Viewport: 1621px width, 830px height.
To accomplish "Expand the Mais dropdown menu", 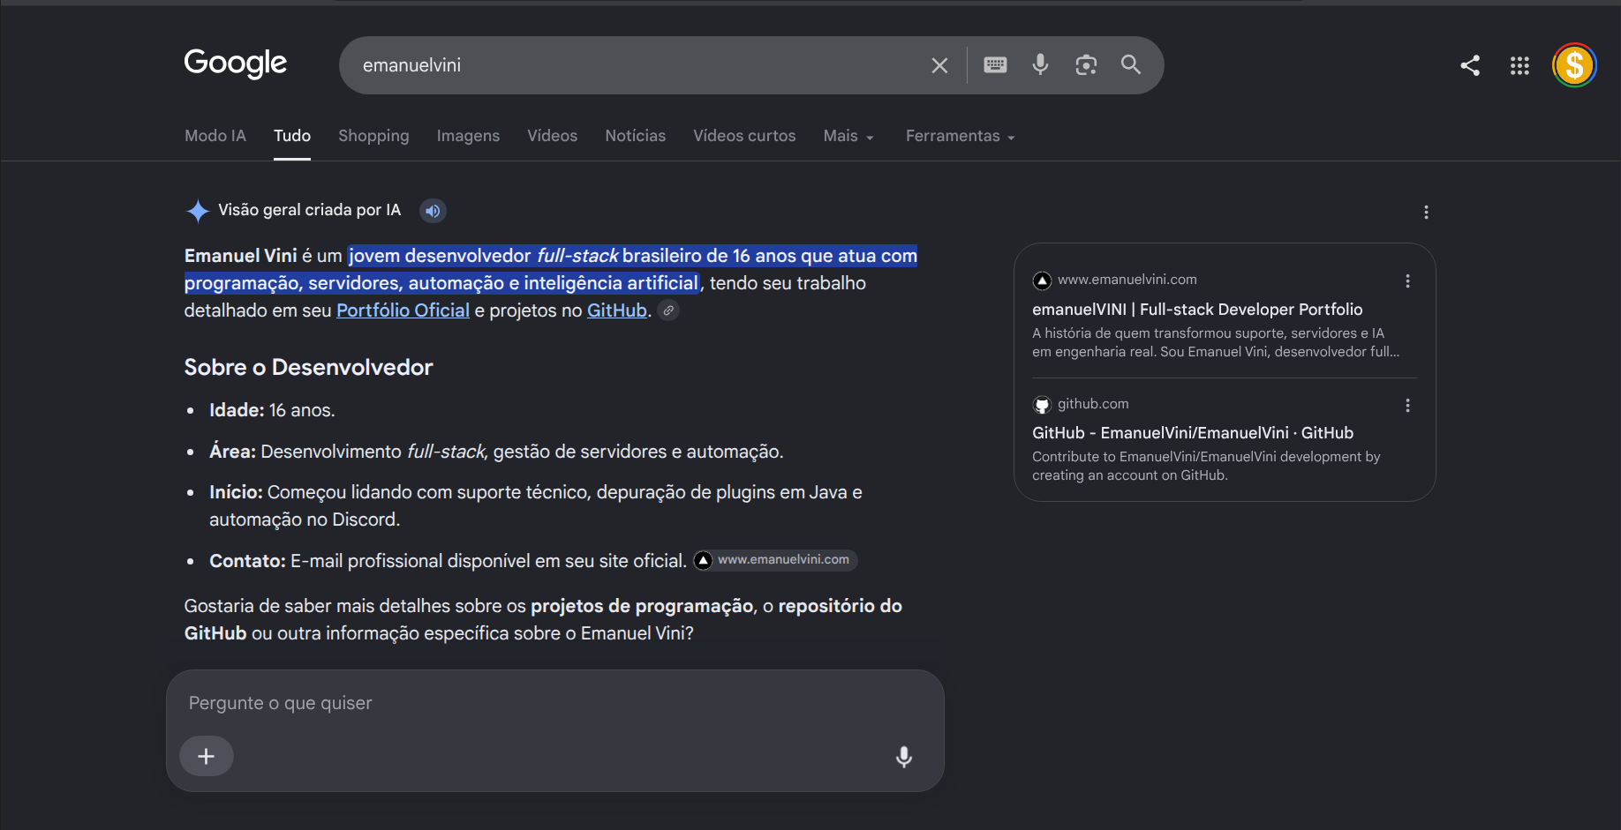I will click(848, 136).
